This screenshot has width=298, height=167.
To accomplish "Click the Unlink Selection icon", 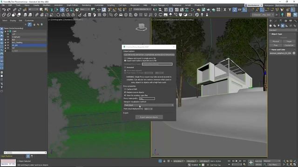I will click(x=20, y=9).
